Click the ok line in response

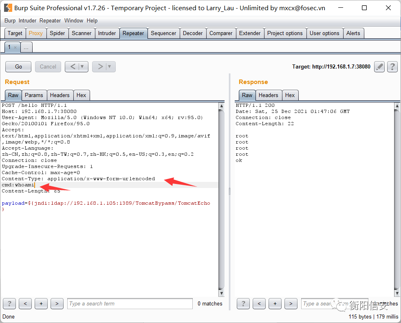(239, 161)
